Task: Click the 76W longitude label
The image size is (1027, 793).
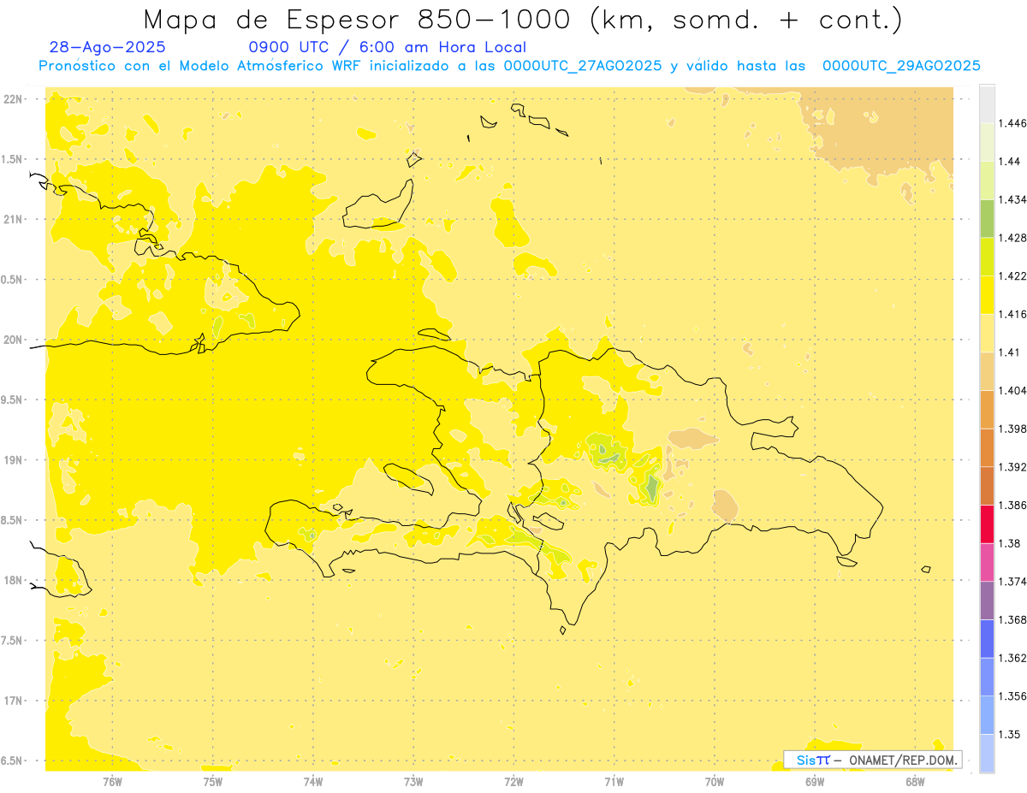Action: click(112, 780)
